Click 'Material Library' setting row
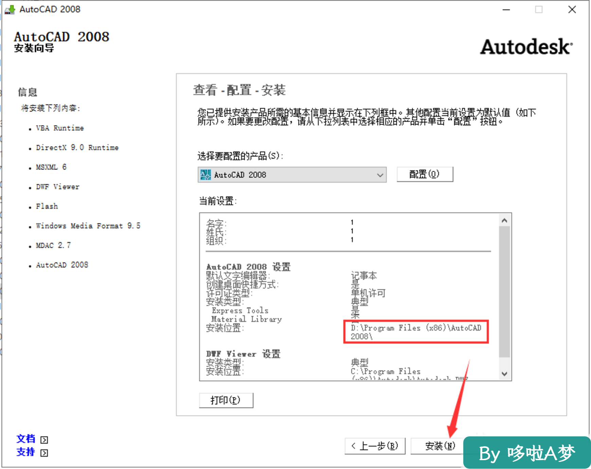Image resolution: width=591 pixels, height=469 pixels. 247,319
